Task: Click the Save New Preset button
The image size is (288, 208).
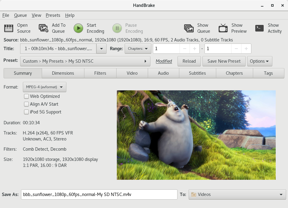Action: pyautogui.click(x=224, y=61)
